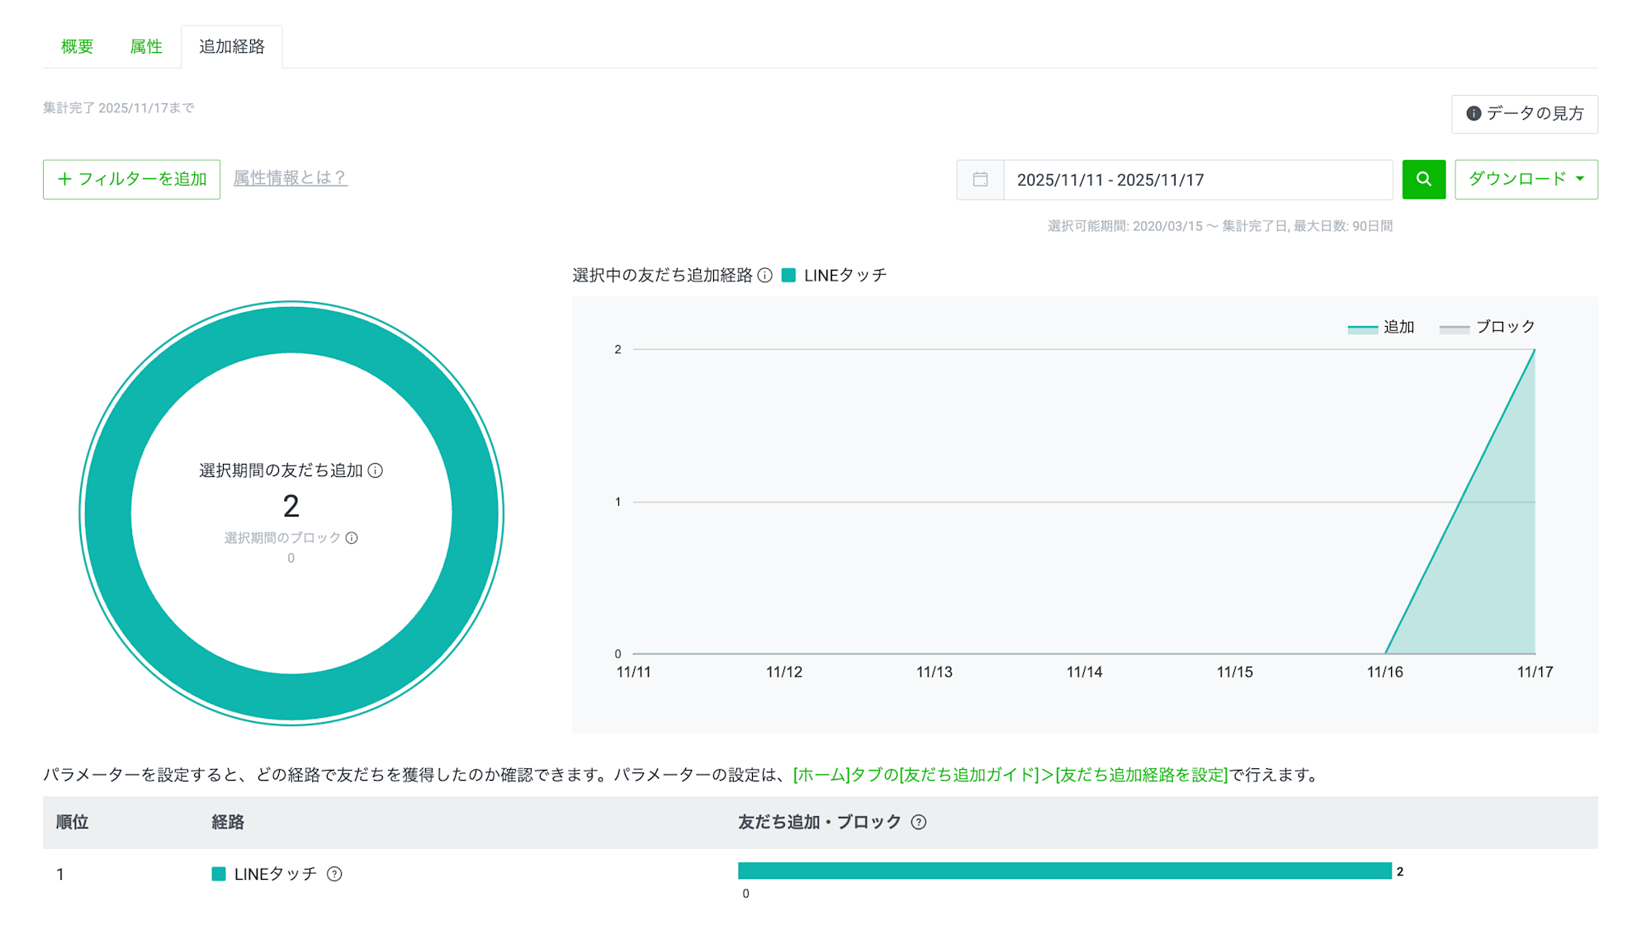Open the help icon next to LINEタッチ in the table
The image size is (1651, 949).
click(x=334, y=874)
